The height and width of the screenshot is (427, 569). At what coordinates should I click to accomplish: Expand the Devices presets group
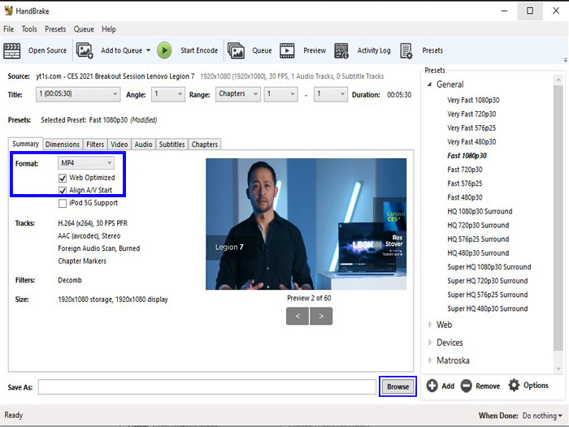430,343
